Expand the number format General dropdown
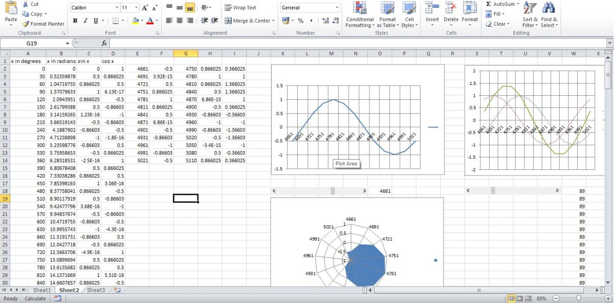Viewport: 614px width, 303px height. click(x=337, y=8)
